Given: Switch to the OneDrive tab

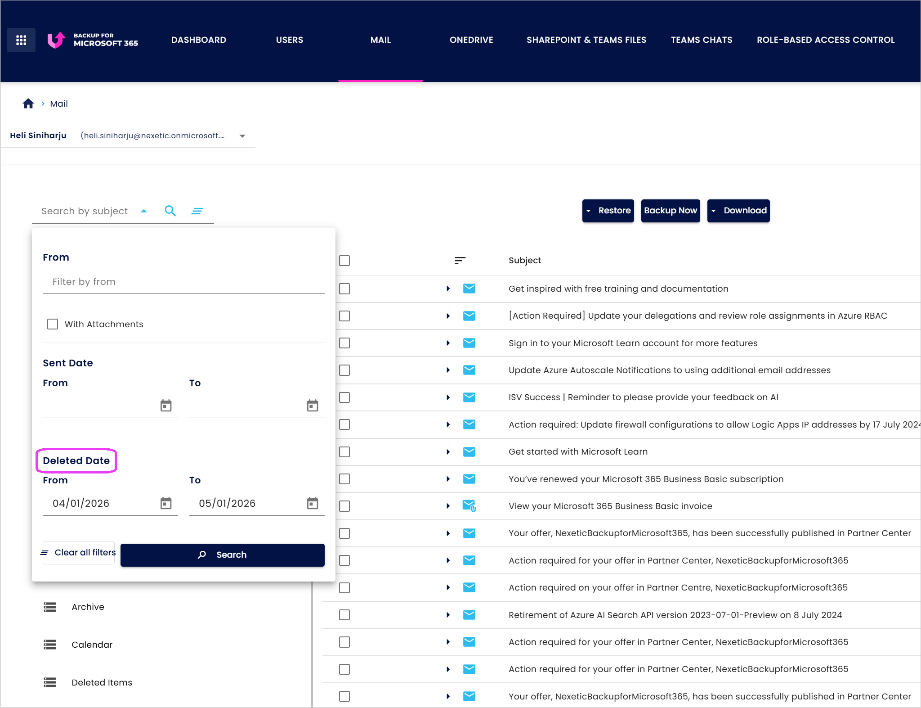Looking at the screenshot, I should (471, 40).
